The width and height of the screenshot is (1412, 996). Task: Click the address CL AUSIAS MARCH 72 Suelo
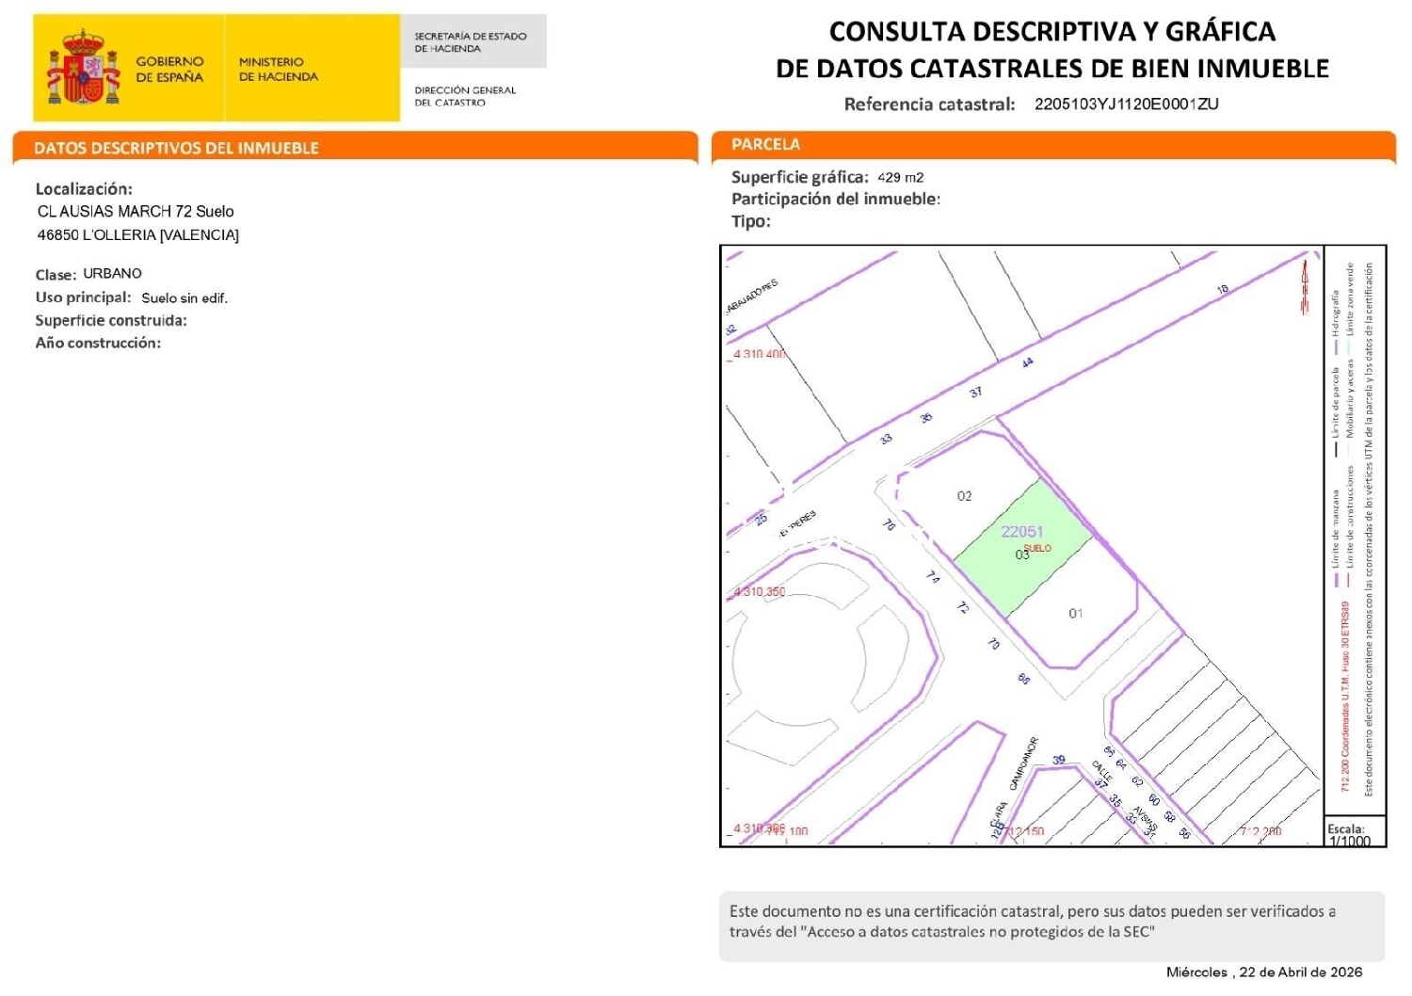[x=136, y=212]
